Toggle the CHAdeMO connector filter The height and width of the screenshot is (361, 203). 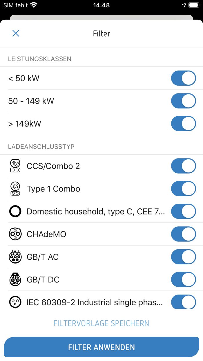click(183, 234)
